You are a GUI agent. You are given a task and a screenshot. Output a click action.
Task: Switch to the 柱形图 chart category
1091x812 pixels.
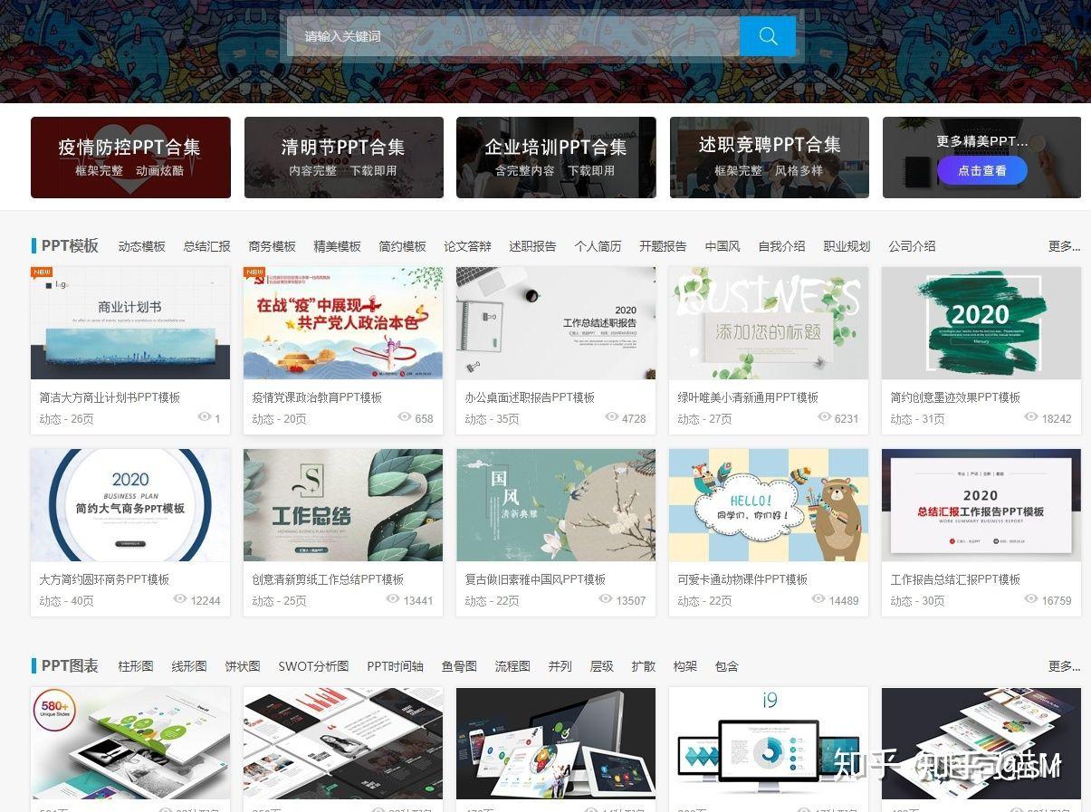point(136,665)
